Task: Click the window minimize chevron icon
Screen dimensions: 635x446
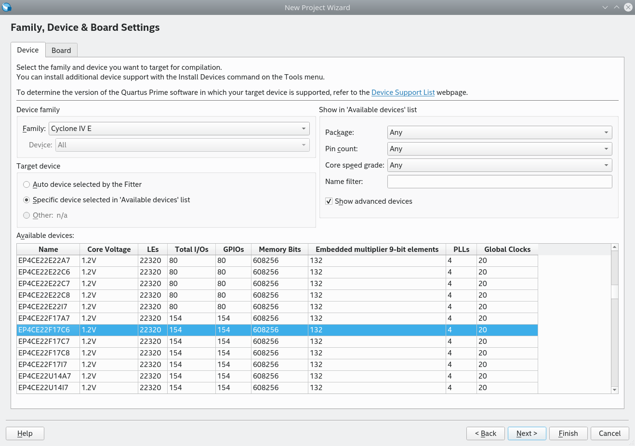Action: [x=605, y=7]
